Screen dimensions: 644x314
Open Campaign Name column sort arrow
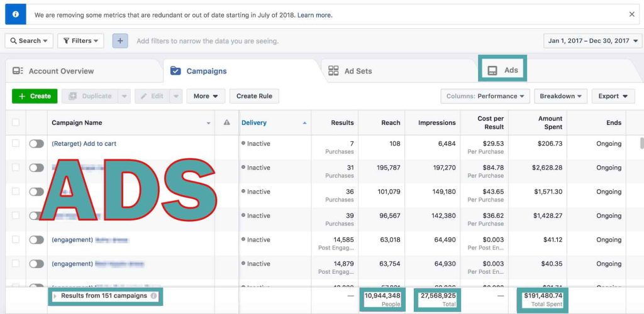click(208, 123)
